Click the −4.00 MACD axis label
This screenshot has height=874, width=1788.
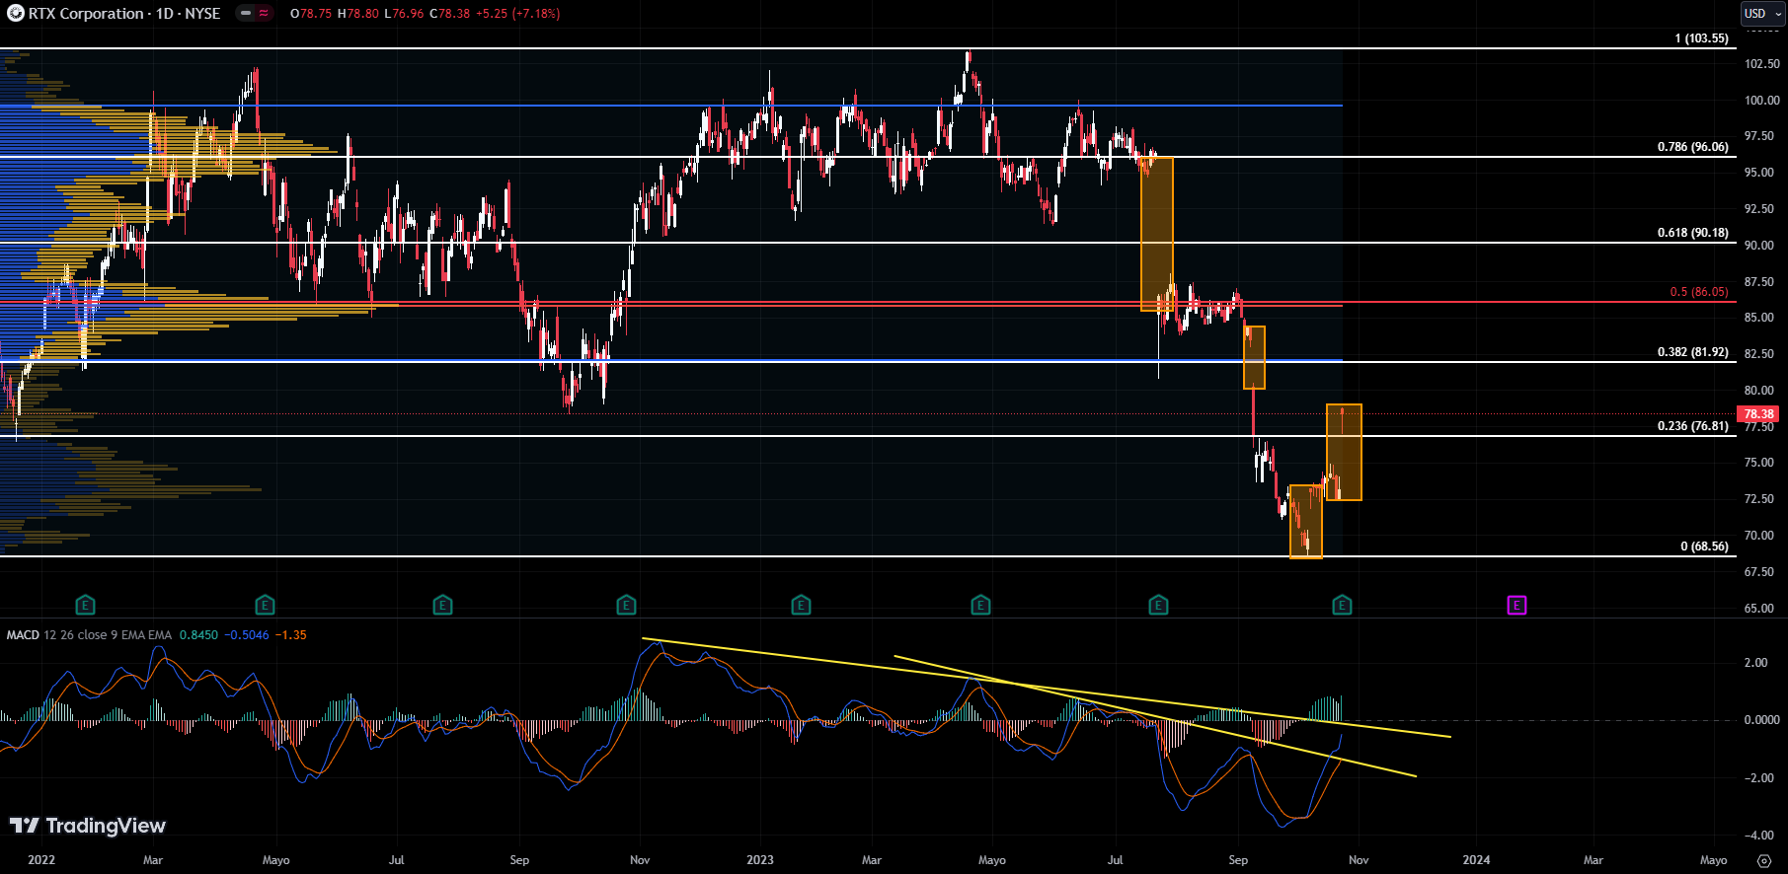point(1758,836)
